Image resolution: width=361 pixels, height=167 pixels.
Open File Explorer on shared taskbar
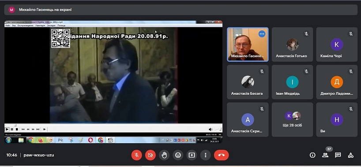pos(21,140)
